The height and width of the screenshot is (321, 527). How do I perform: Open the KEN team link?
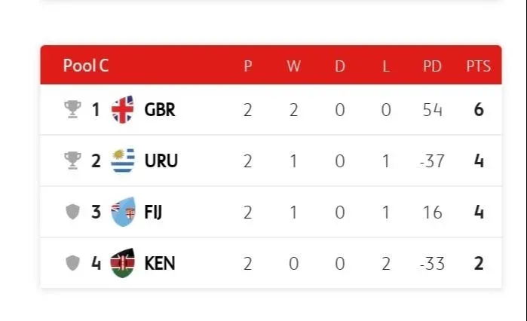pos(160,263)
